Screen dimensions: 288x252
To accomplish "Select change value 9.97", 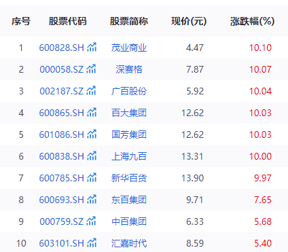I will click(263, 178).
